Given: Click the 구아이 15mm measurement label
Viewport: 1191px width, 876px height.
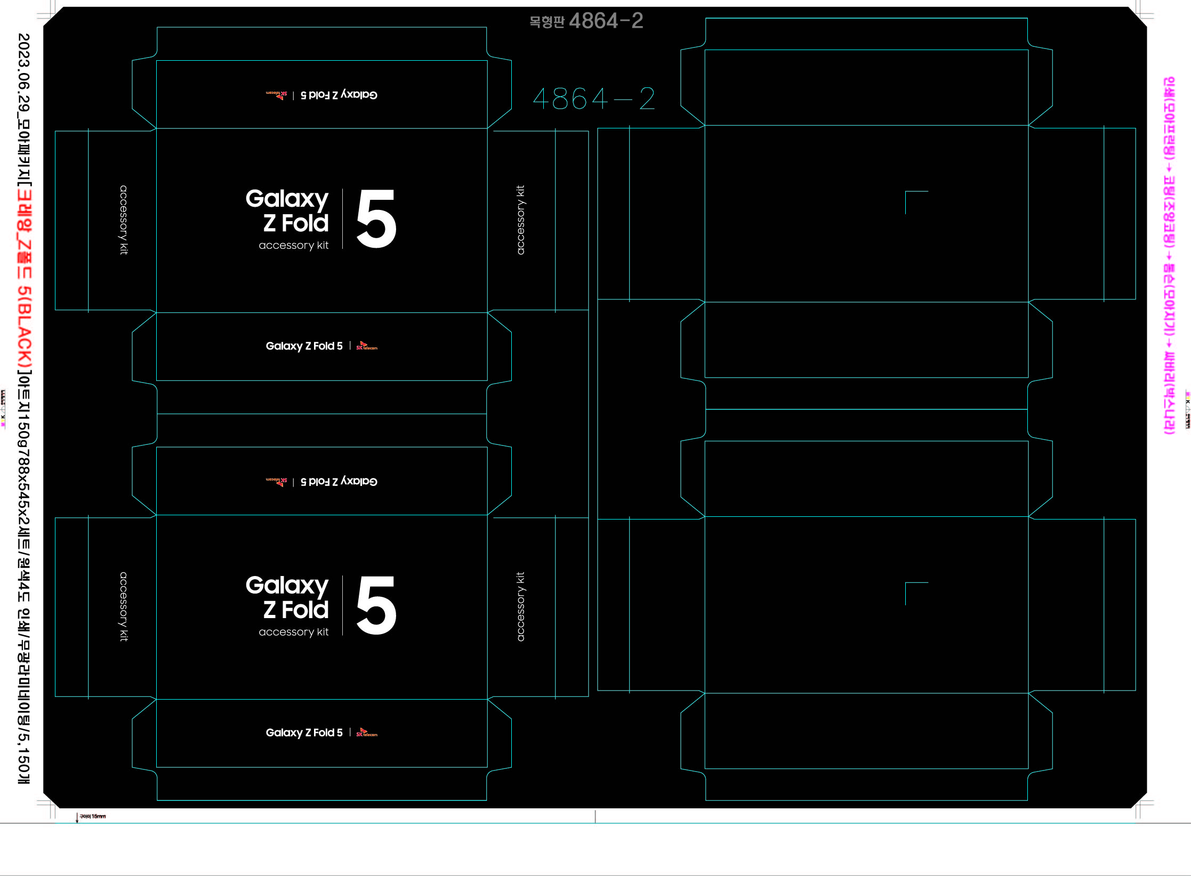Looking at the screenshot, I should pyautogui.click(x=93, y=816).
